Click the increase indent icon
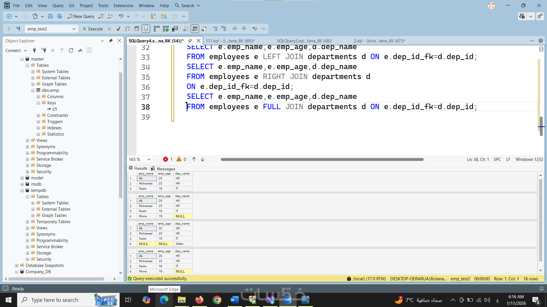The width and height of the screenshot is (547, 307). [x=244, y=29]
